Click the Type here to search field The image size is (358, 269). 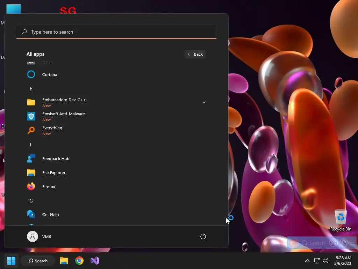(x=116, y=32)
